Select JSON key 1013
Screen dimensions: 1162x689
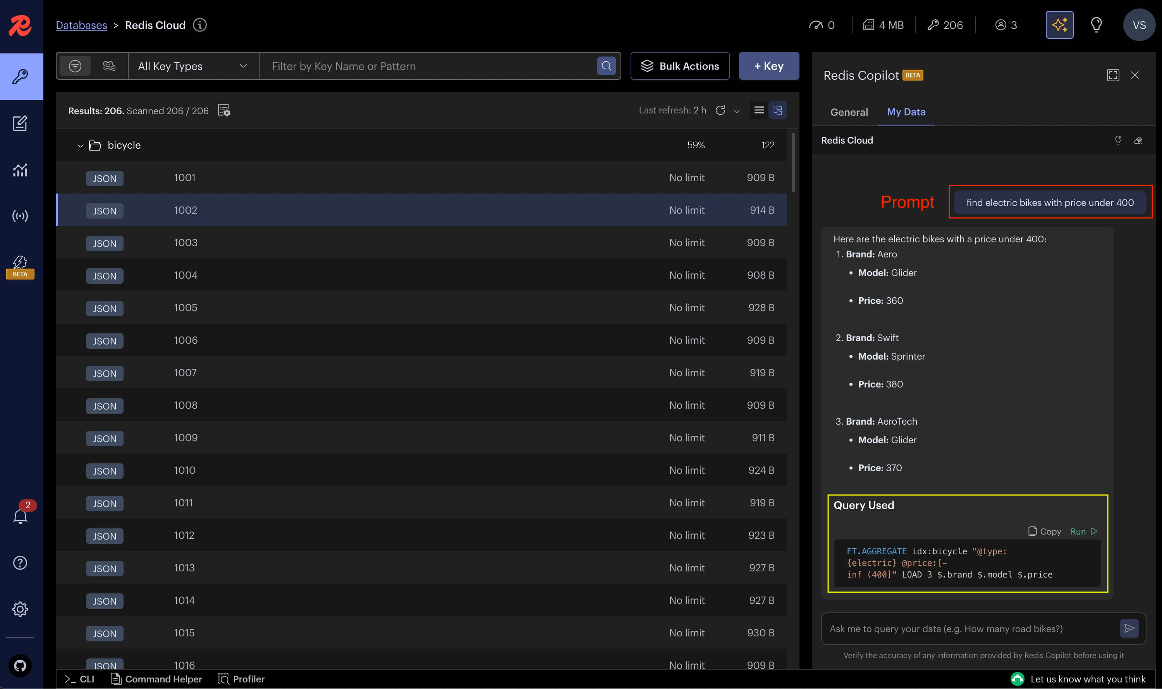[x=421, y=567]
